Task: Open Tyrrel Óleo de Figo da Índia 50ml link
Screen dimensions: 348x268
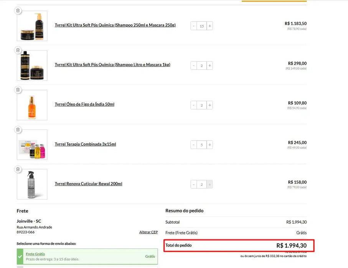Action: coord(84,105)
